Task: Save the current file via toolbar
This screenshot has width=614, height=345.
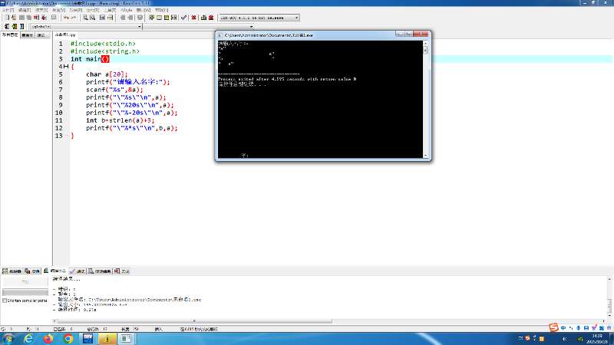Action: pos(21,18)
